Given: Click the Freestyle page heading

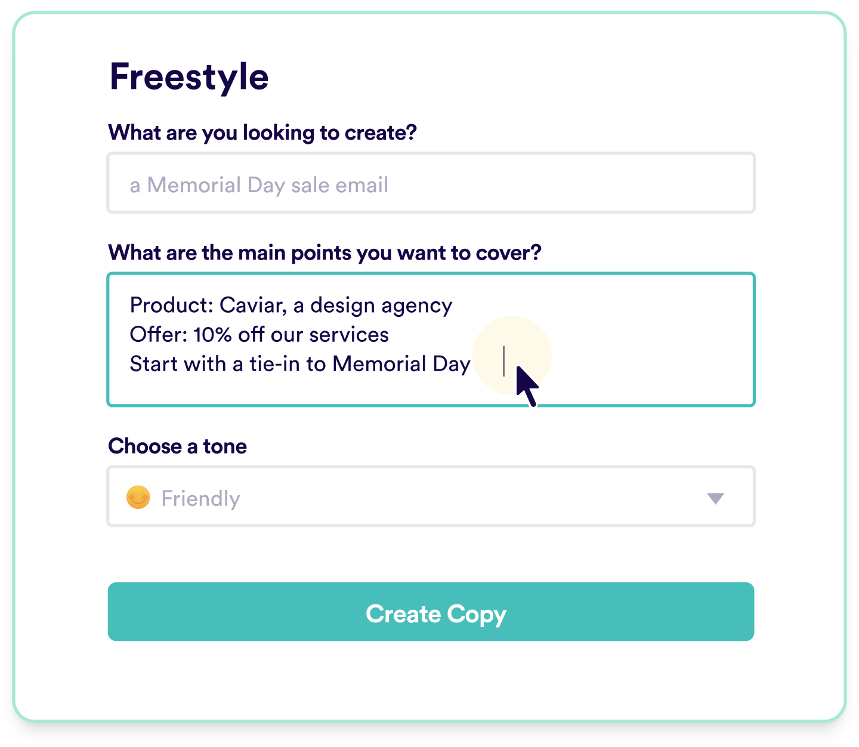Looking at the screenshot, I should click(189, 76).
